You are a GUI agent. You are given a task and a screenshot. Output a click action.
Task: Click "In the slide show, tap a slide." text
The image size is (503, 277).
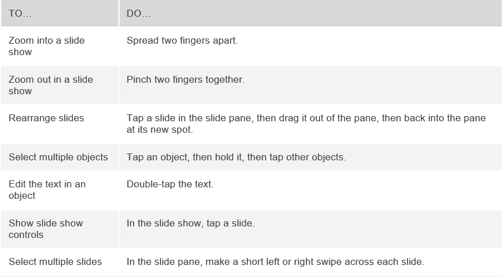tap(190, 224)
